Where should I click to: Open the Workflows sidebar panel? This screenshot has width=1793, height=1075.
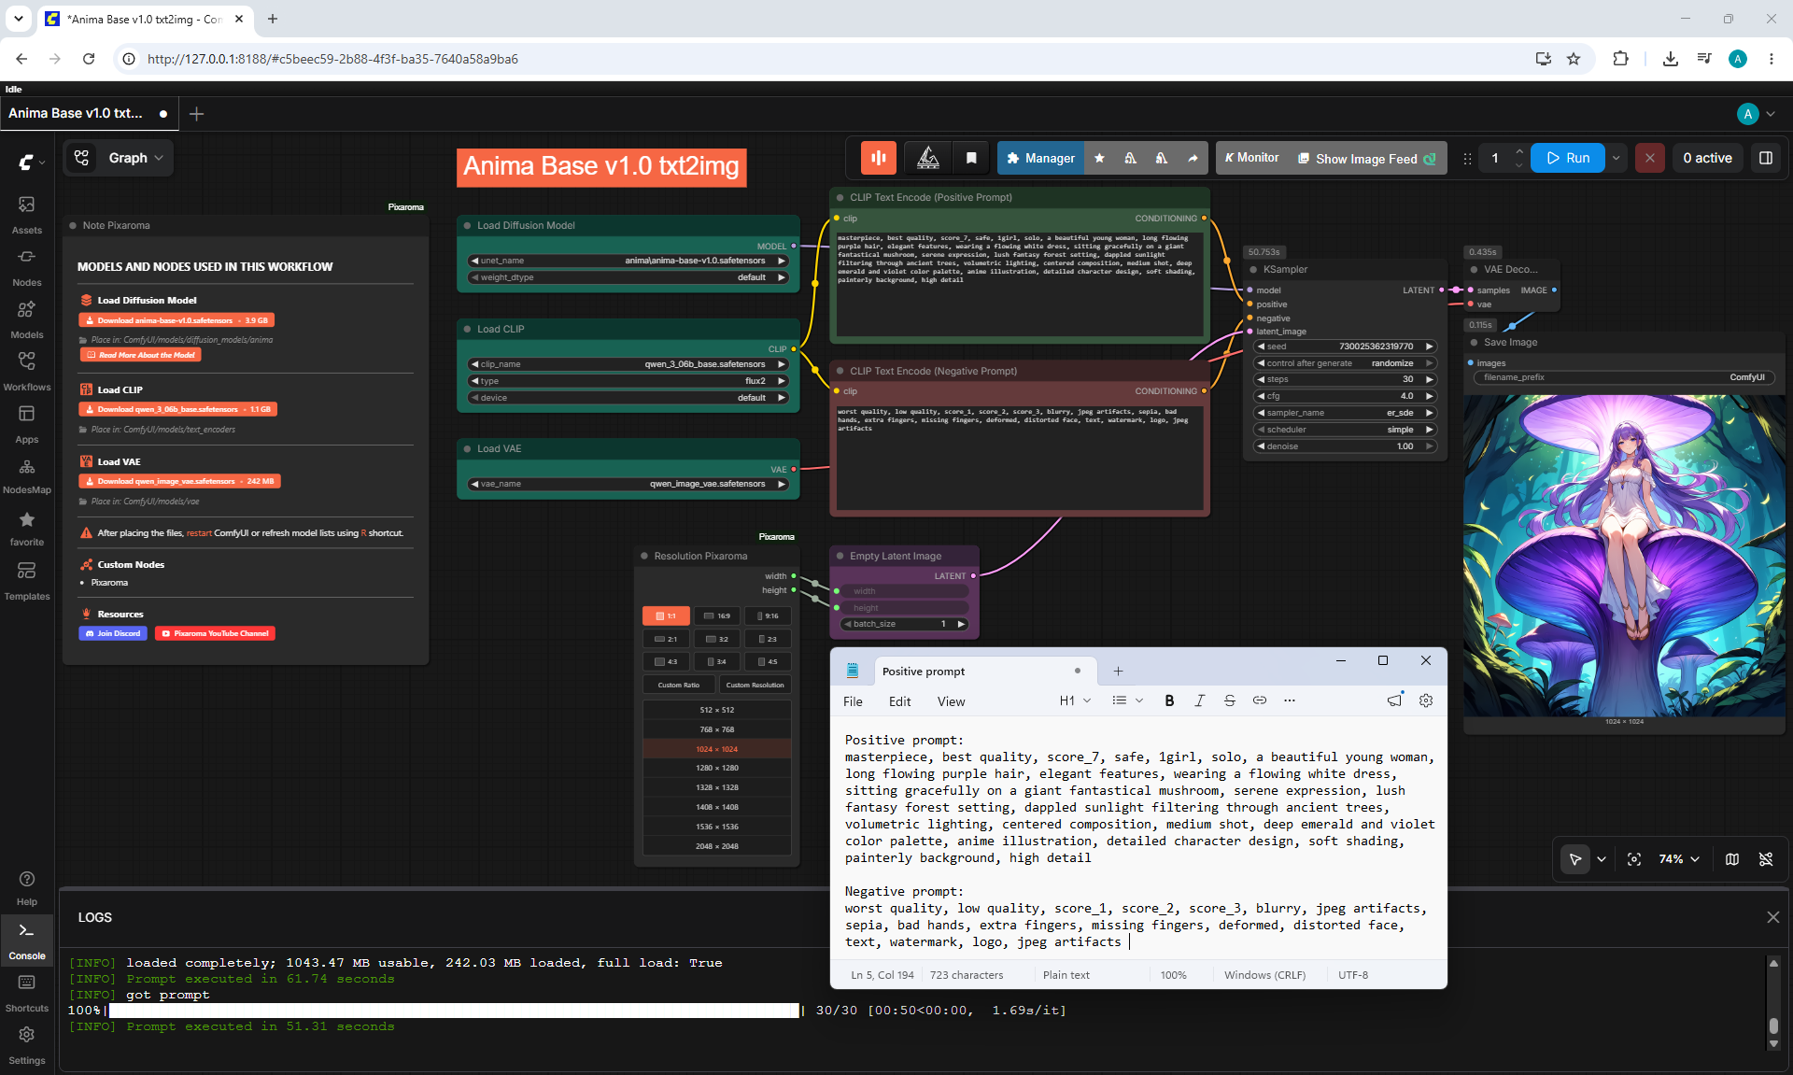[x=27, y=371]
